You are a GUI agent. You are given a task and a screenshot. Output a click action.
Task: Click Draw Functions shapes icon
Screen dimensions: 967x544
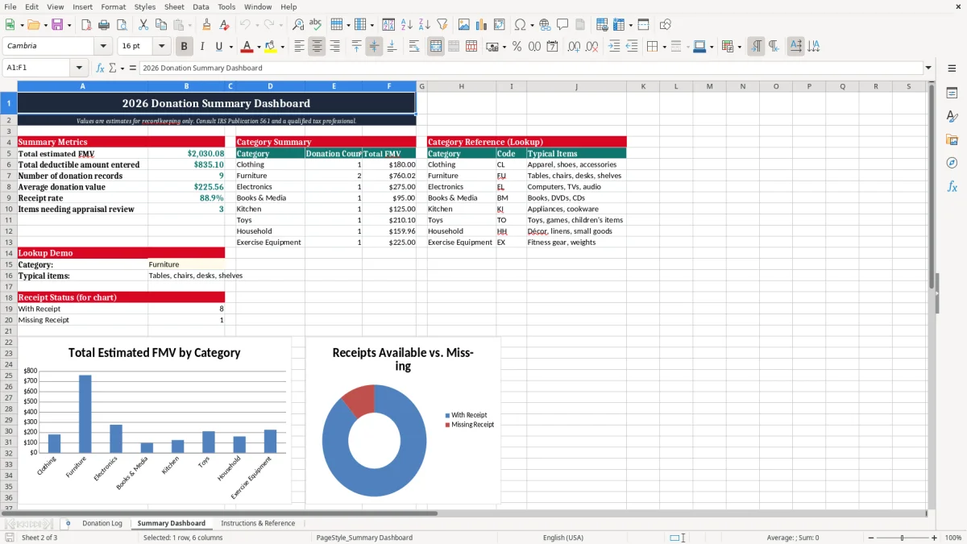point(665,25)
